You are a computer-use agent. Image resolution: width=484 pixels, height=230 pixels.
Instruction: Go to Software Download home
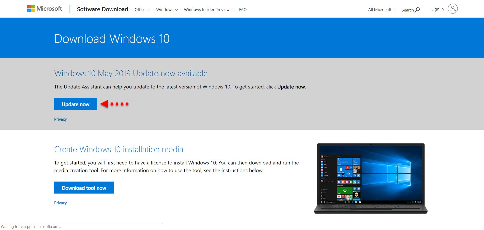point(102,9)
